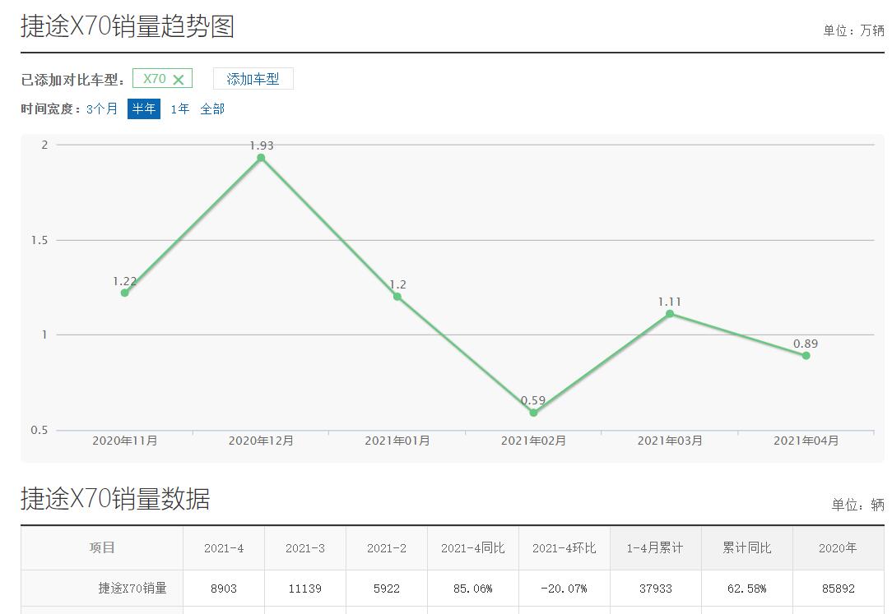Click the 已添加对比车型 label
The height and width of the screenshot is (614, 892).
pos(72,80)
